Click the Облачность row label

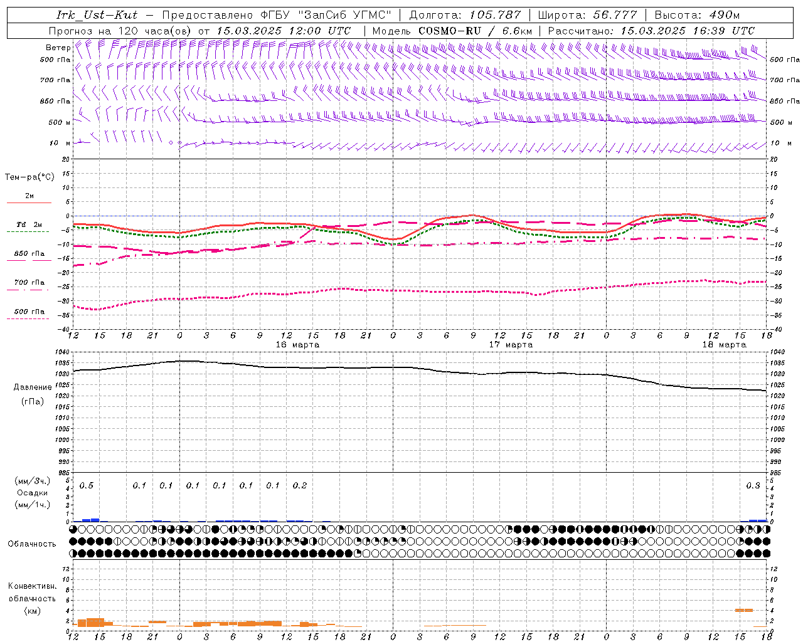pyautogui.click(x=32, y=544)
